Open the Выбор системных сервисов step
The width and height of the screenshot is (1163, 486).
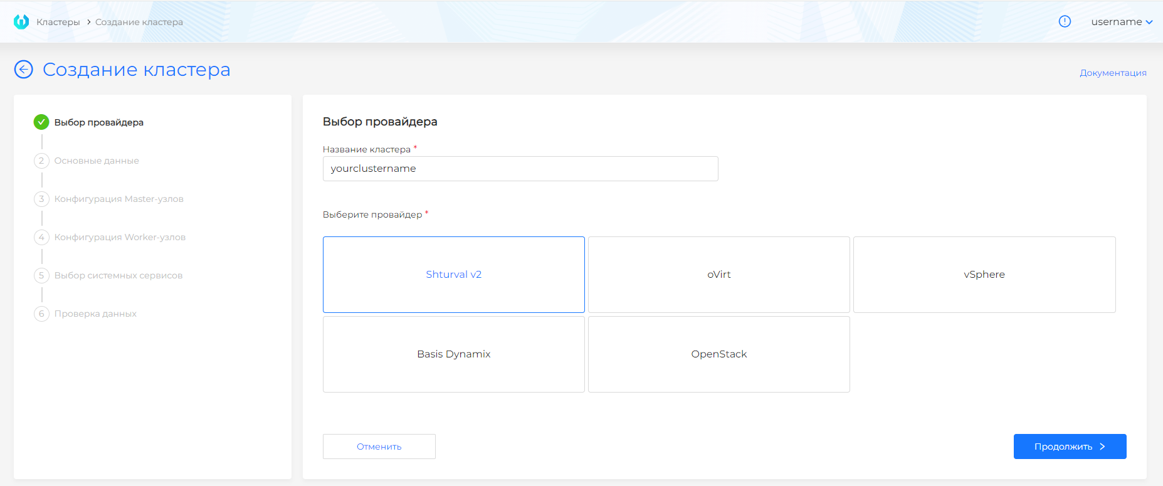click(118, 275)
